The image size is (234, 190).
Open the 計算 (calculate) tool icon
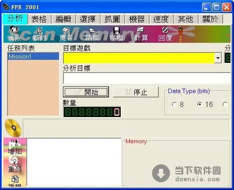point(140,30)
